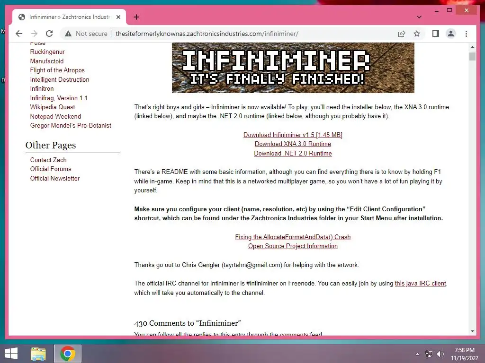Close the Infiniminer tab
This screenshot has height=363, width=485.
[x=118, y=17]
